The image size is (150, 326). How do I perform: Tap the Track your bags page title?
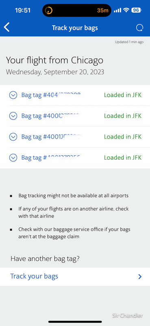point(75,28)
